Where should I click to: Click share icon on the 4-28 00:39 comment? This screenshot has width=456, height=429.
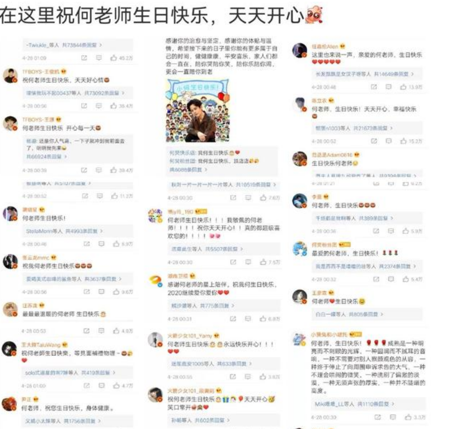click(x=84, y=170)
